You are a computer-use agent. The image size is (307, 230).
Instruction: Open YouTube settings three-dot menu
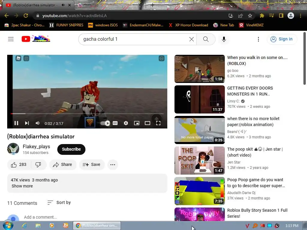(258, 39)
